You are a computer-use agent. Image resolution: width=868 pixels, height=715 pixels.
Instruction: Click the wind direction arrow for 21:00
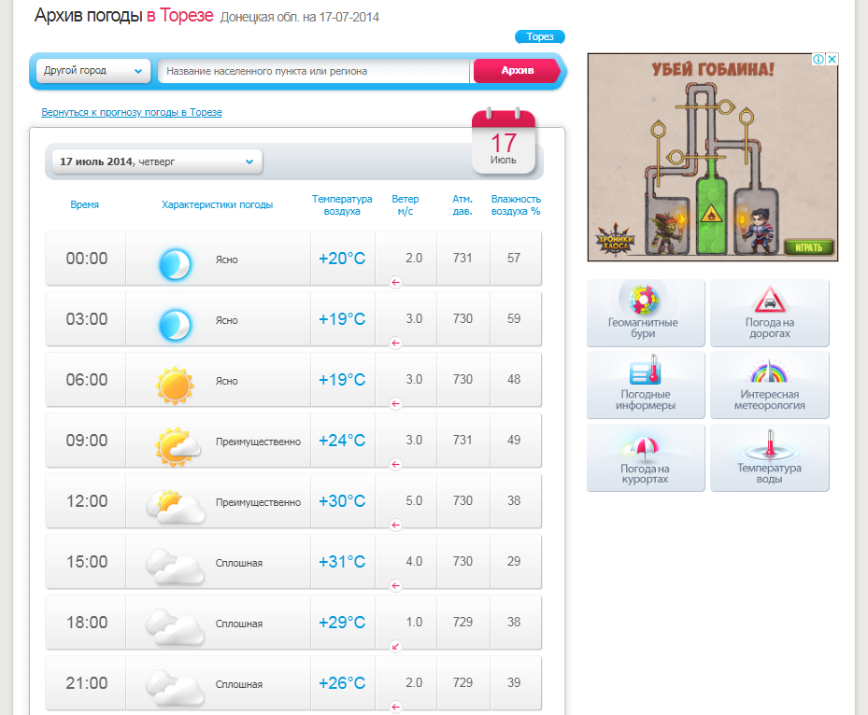pyautogui.click(x=395, y=707)
